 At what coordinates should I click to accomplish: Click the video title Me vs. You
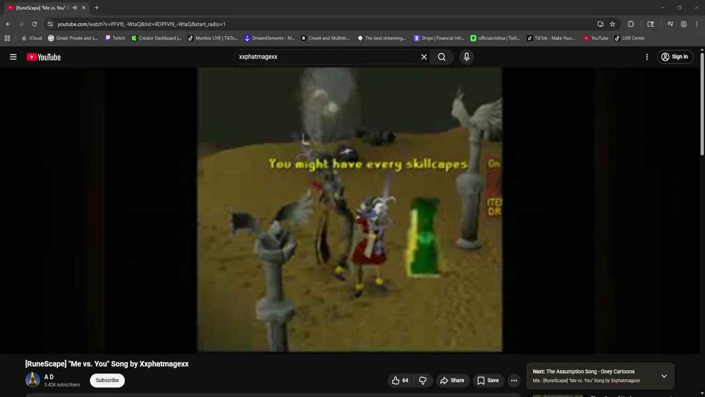coord(107,364)
